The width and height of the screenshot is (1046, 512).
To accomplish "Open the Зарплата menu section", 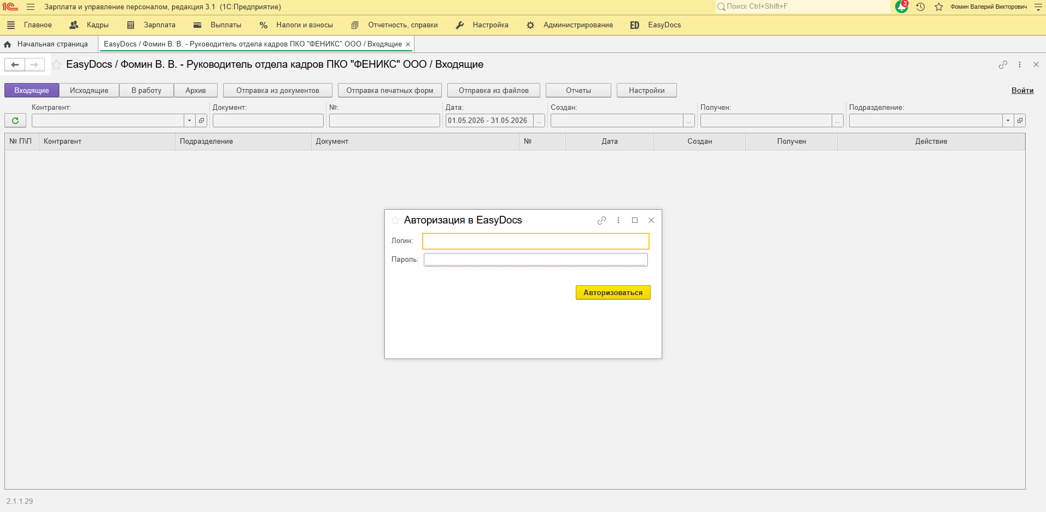I will tap(151, 25).
